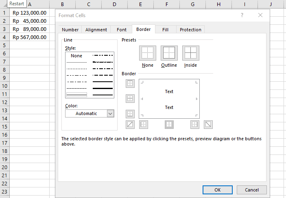The height and width of the screenshot is (198, 286).
Task: Apply the Outline border preset
Action: coord(169,53)
